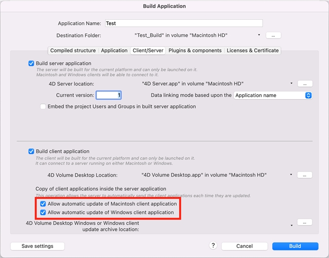Image resolution: width=329 pixels, height=258 pixels.
Task: Open the Data linking mode dropdown
Action: click(273, 95)
